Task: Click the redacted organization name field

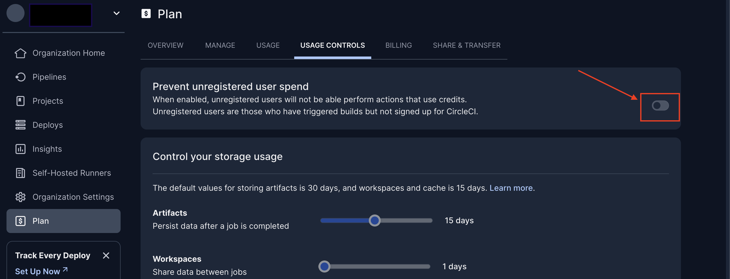Action: (x=61, y=15)
